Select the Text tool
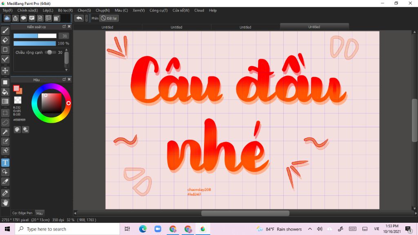418x235 pixels. [5, 162]
